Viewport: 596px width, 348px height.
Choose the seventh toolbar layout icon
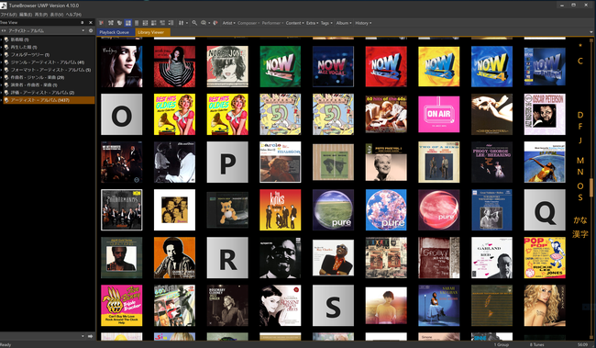tap(153, 23)
